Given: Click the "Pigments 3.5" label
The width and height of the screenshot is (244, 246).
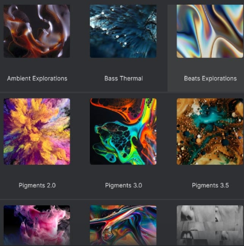Looking at the screenshot, I should pos(211,185).
